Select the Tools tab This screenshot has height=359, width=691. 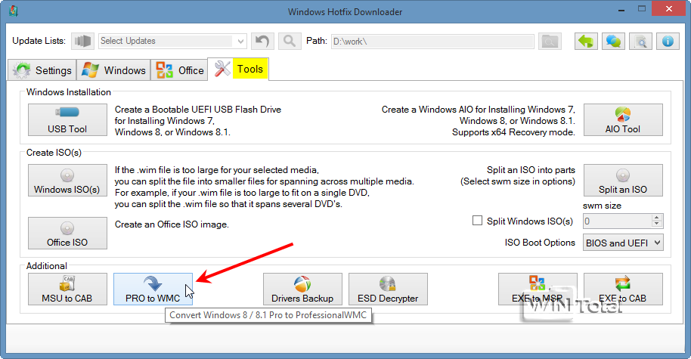pos(238,69)
